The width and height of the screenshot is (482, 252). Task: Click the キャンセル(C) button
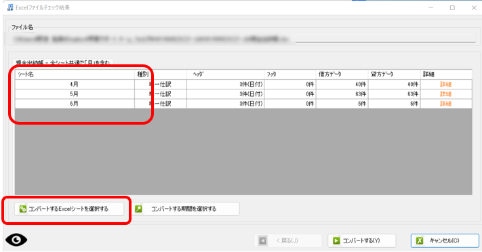445,240
